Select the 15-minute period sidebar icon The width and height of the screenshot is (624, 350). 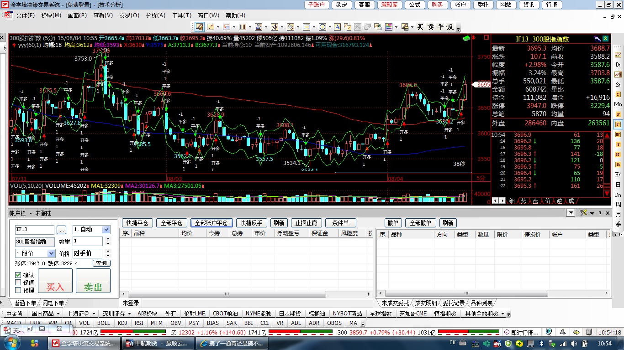point(618,144)
